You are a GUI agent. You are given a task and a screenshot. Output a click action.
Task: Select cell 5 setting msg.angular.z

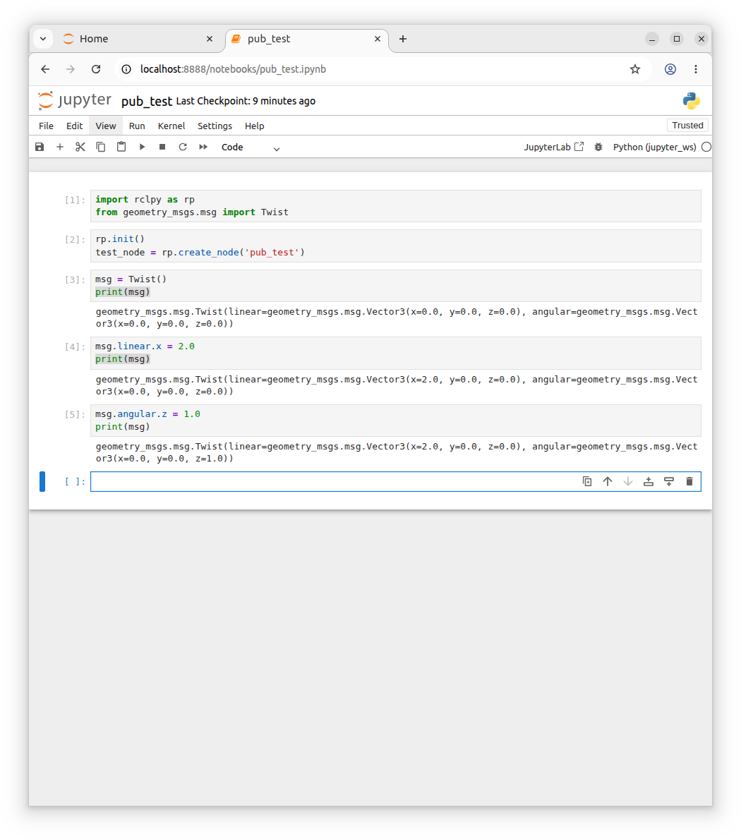[x=395, y=421]
